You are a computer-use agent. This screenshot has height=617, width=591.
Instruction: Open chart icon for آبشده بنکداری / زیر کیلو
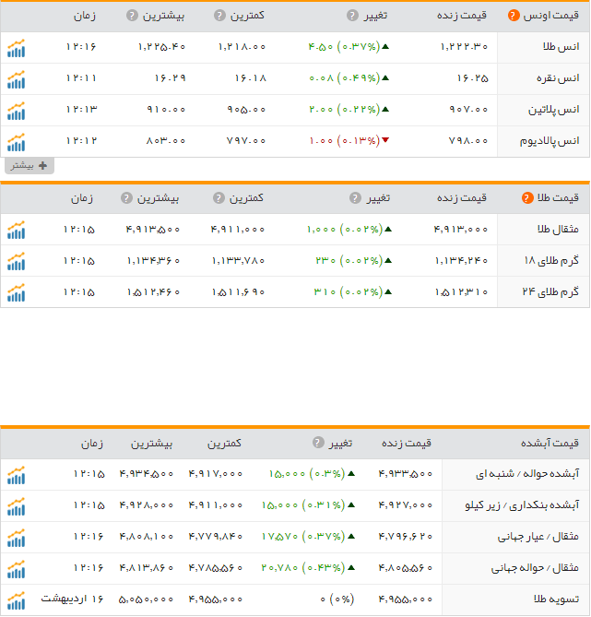tap(16, 506)
